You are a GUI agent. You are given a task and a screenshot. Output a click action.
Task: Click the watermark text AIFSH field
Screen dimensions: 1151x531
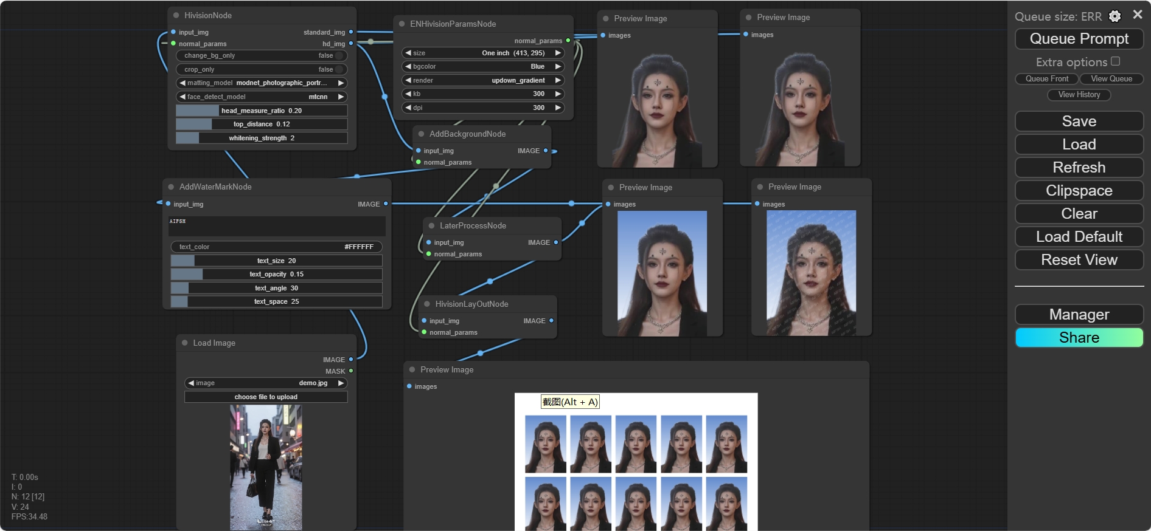[x=277, y=226]
